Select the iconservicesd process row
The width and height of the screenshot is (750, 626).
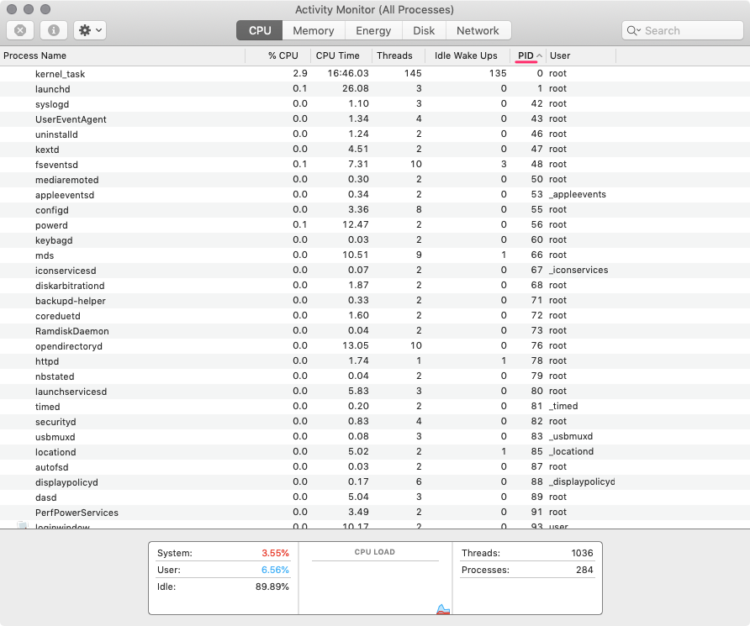click(375, 271)
